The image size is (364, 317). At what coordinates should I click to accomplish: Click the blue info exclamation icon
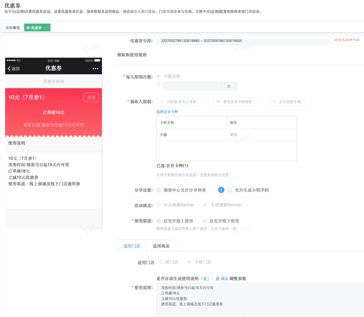221,190
